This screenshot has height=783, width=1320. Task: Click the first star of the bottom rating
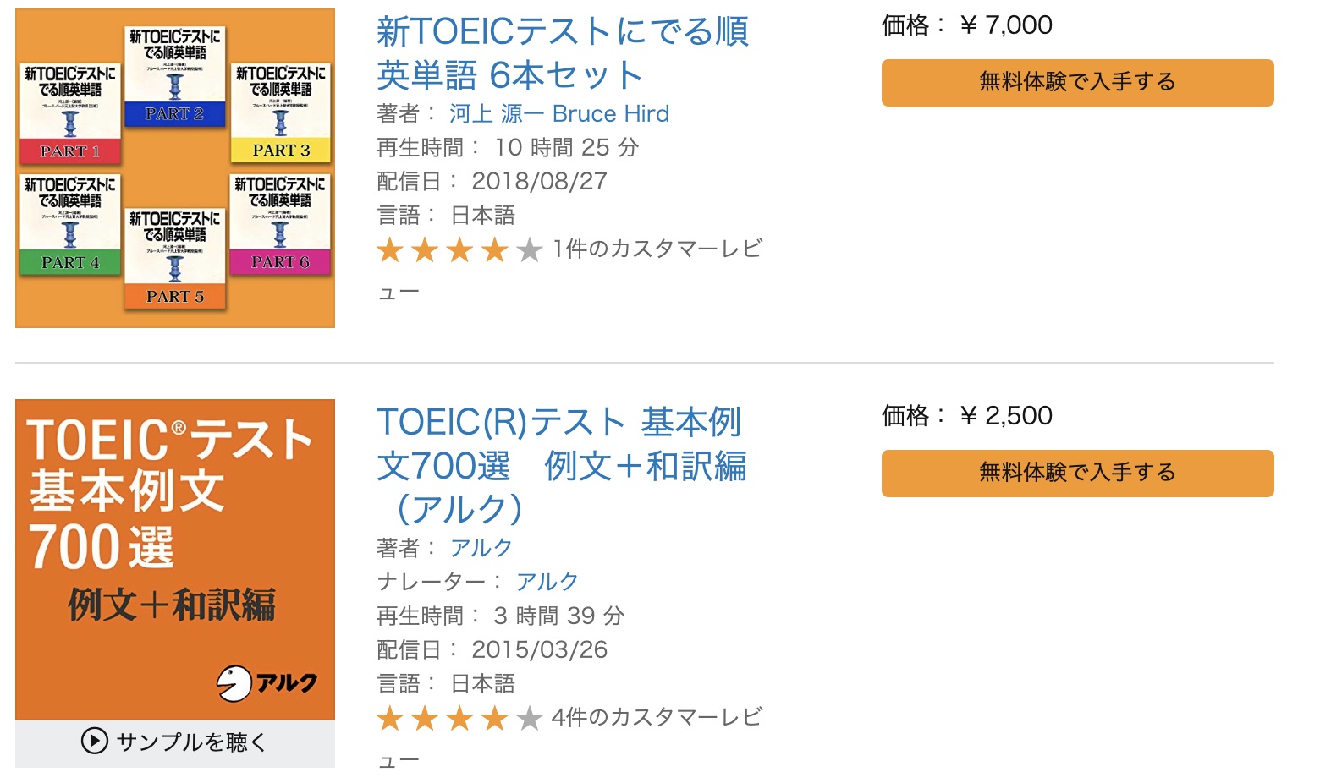(392, 718)
